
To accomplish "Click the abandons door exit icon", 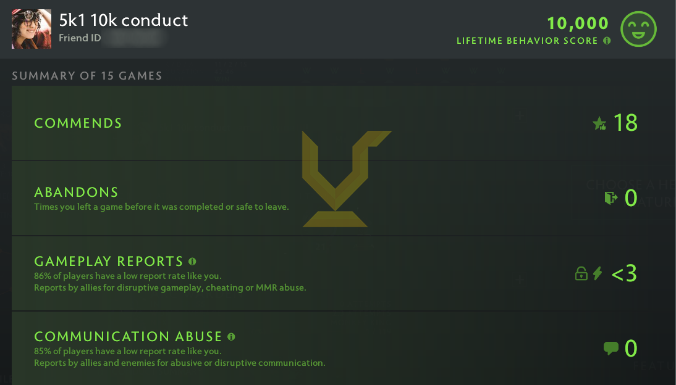I will [x=611, y=198].
